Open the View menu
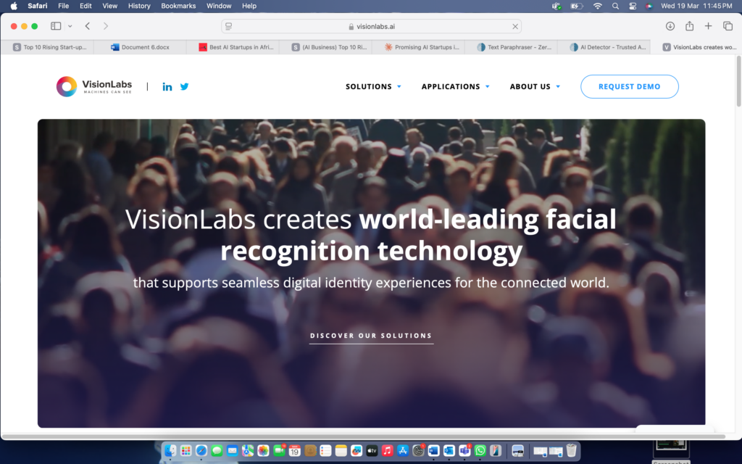 (109, 6)
